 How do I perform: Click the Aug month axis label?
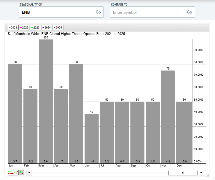[x=118, y=165]
